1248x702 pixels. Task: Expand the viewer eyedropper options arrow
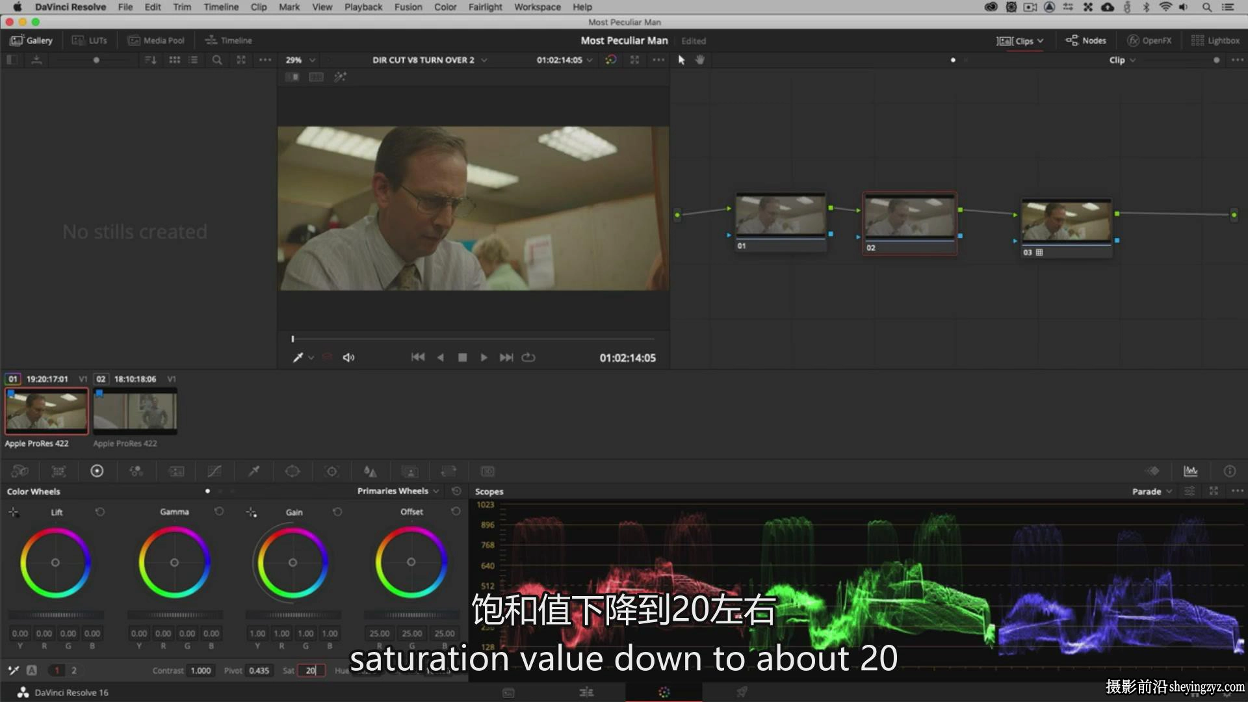pos(311,357)
